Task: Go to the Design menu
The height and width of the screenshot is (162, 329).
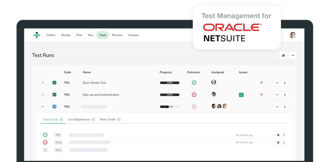Action: tap(66, 35)
